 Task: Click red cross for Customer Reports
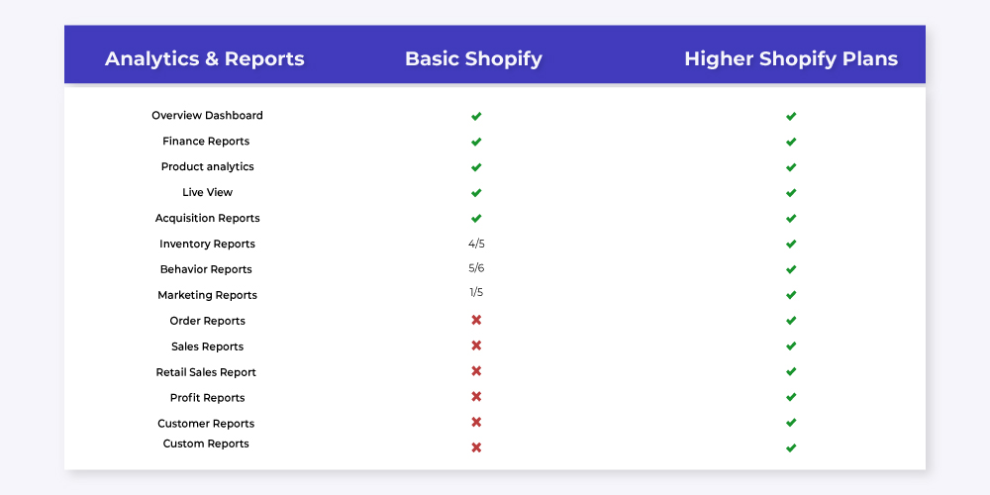pos(476,422)
